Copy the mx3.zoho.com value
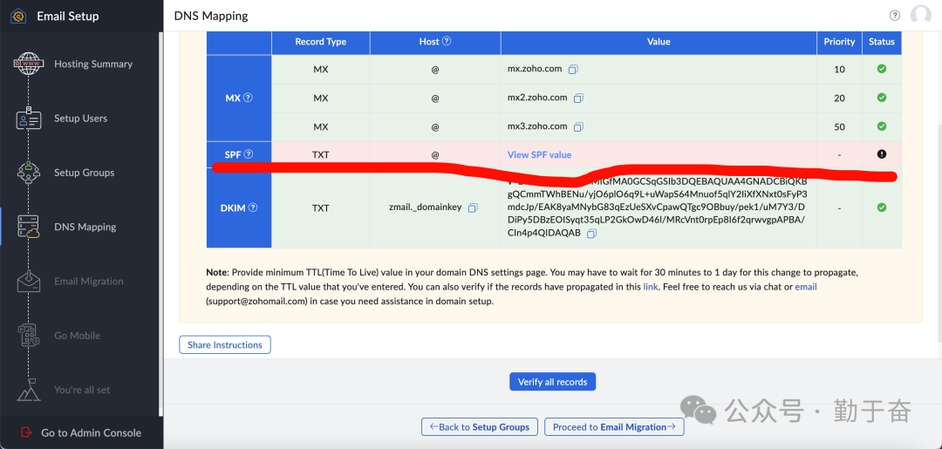This screenshot has height=449, width=942. [x=579, y=127]
